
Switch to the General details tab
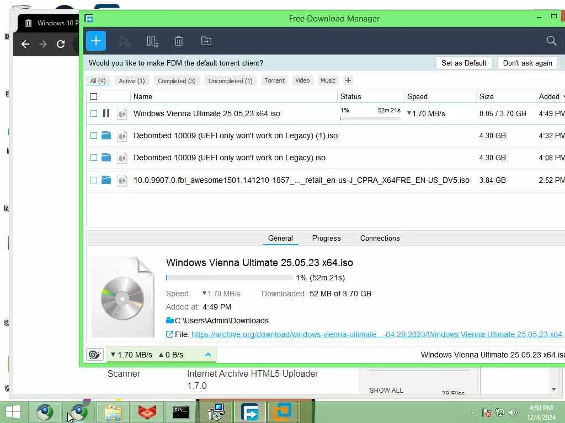click(280, 238)
